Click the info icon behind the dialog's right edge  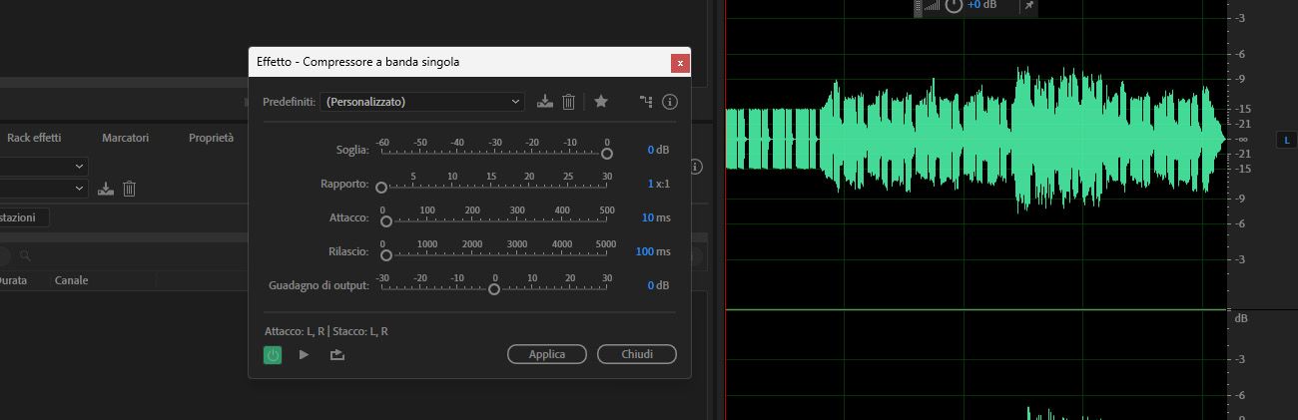tap(696, 167)
